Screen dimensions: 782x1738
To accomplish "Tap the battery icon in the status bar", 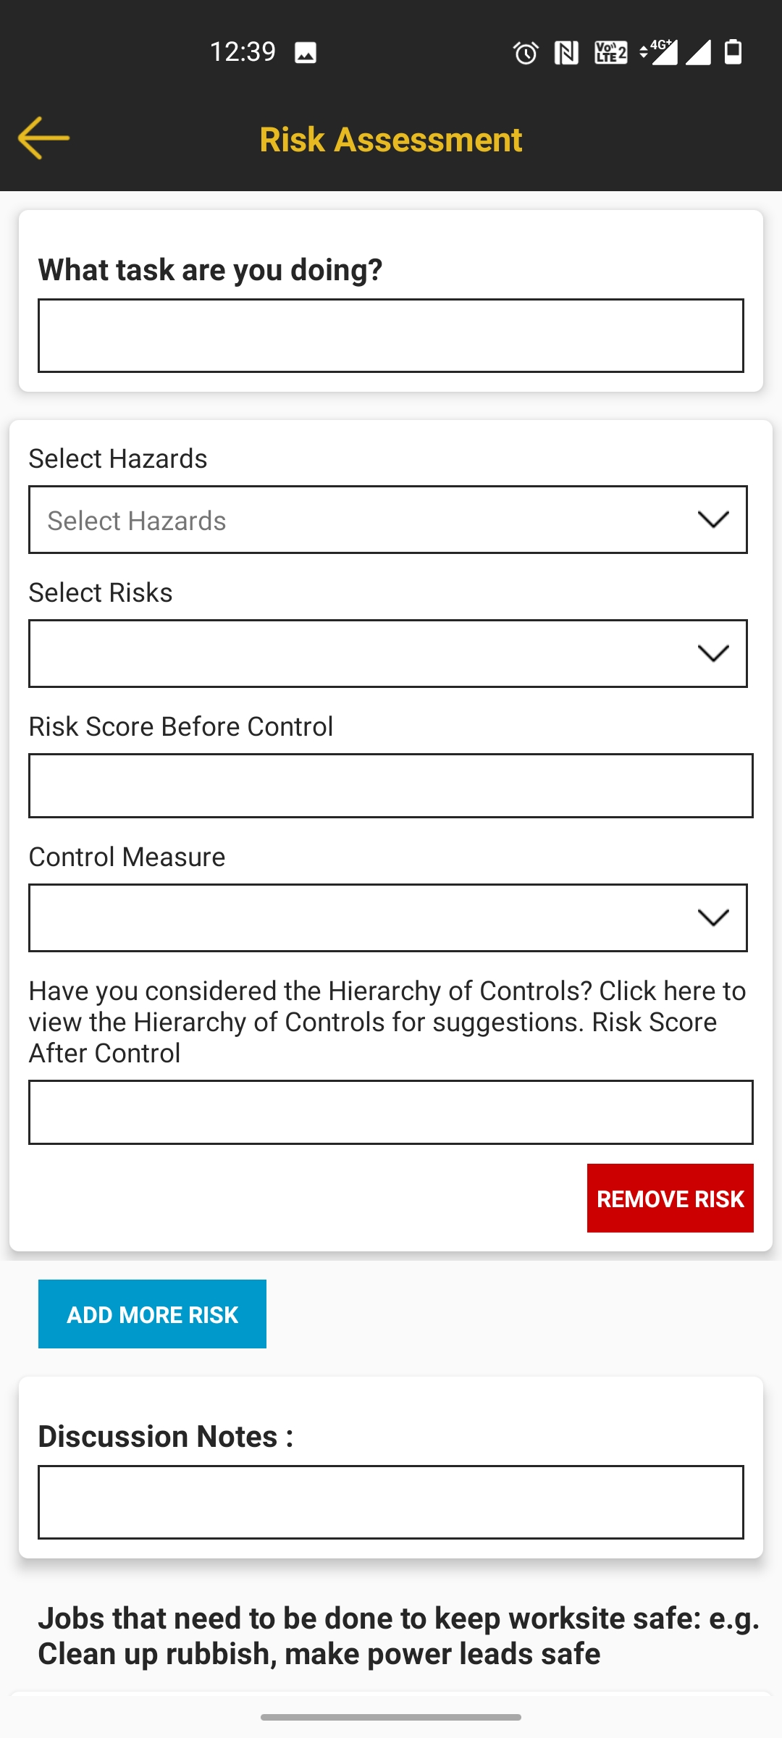I will [x=733, y=52].
